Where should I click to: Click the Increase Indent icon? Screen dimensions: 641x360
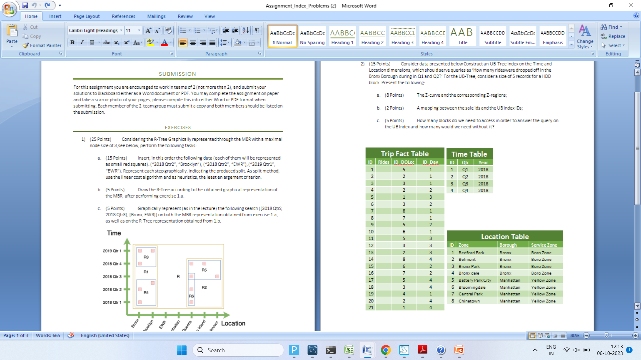pyautogui.click(x=235, y=31)
